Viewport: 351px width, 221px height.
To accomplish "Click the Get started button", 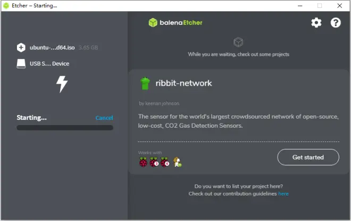I will coord(308,157).
